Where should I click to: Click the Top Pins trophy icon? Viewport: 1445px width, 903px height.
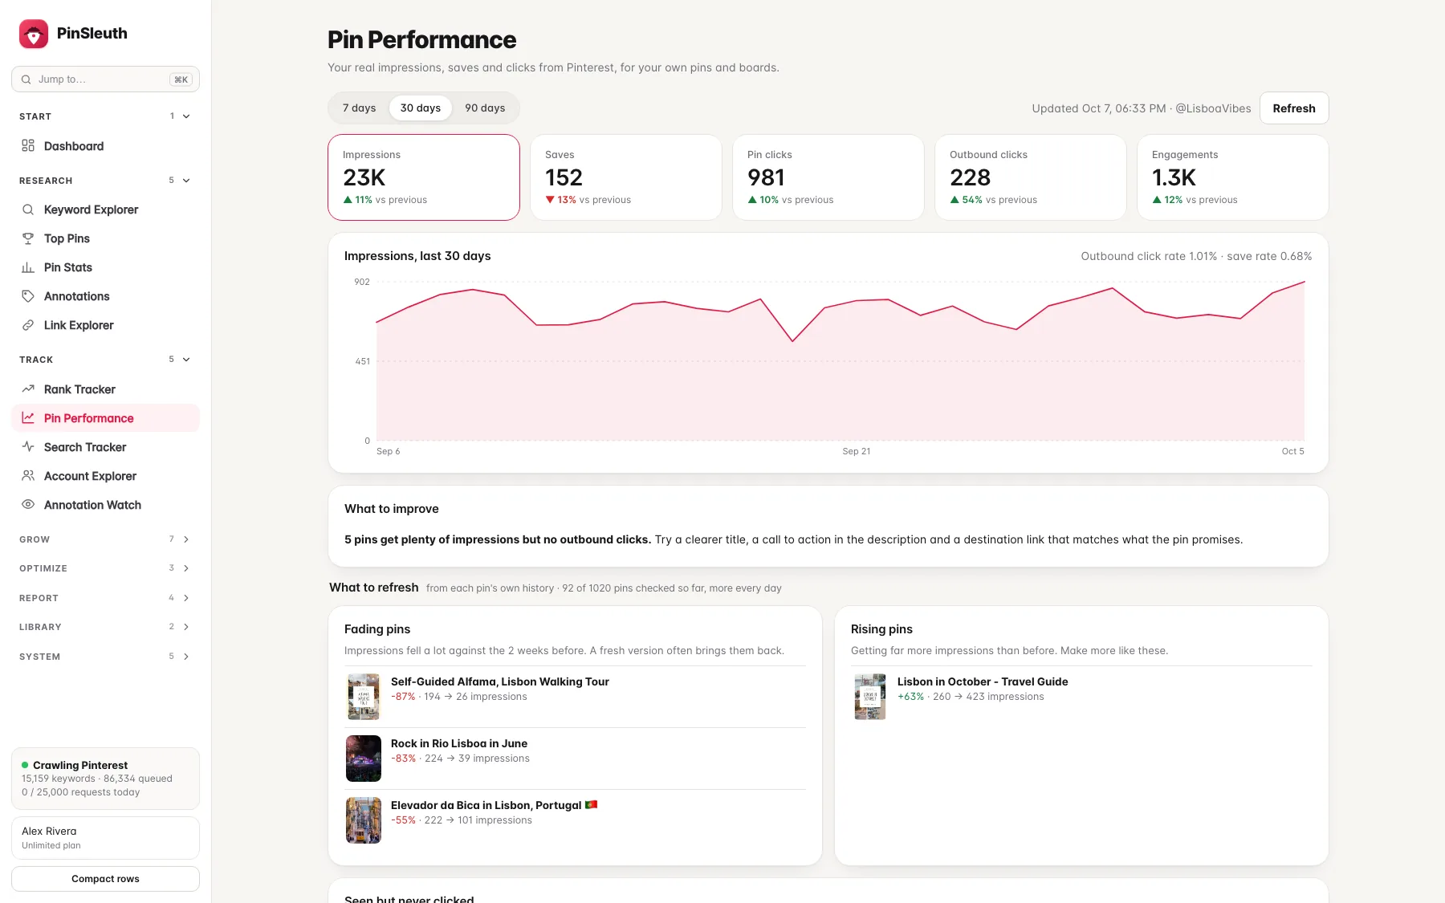click(x=28, y=238)
